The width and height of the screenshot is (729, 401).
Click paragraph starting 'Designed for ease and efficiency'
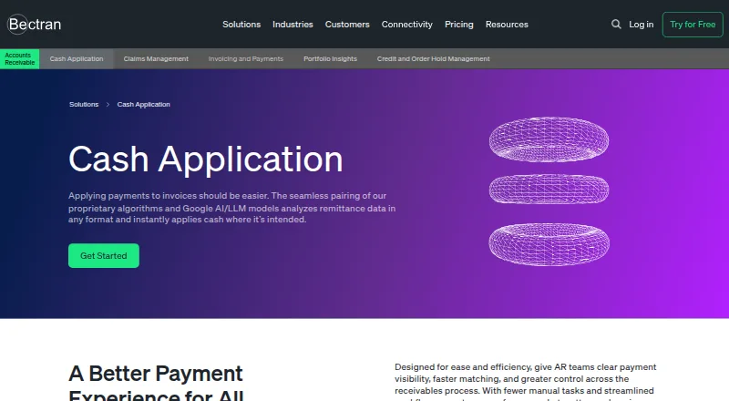[526, 383]
